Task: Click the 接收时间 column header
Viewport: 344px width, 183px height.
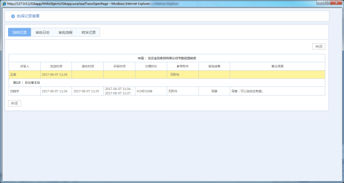Action: [88, 66]
